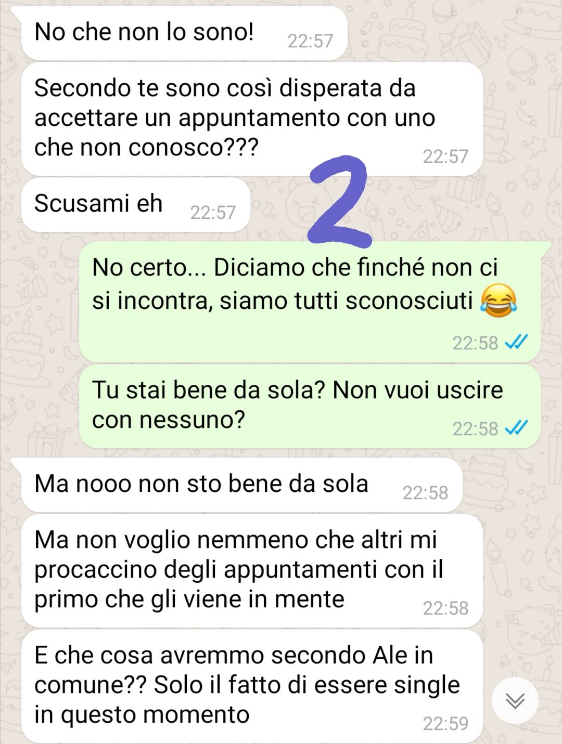Select the 'E che cosa avremmo secondo Ale' message
Screen dimensions: 562x744
tap(252, 686)
